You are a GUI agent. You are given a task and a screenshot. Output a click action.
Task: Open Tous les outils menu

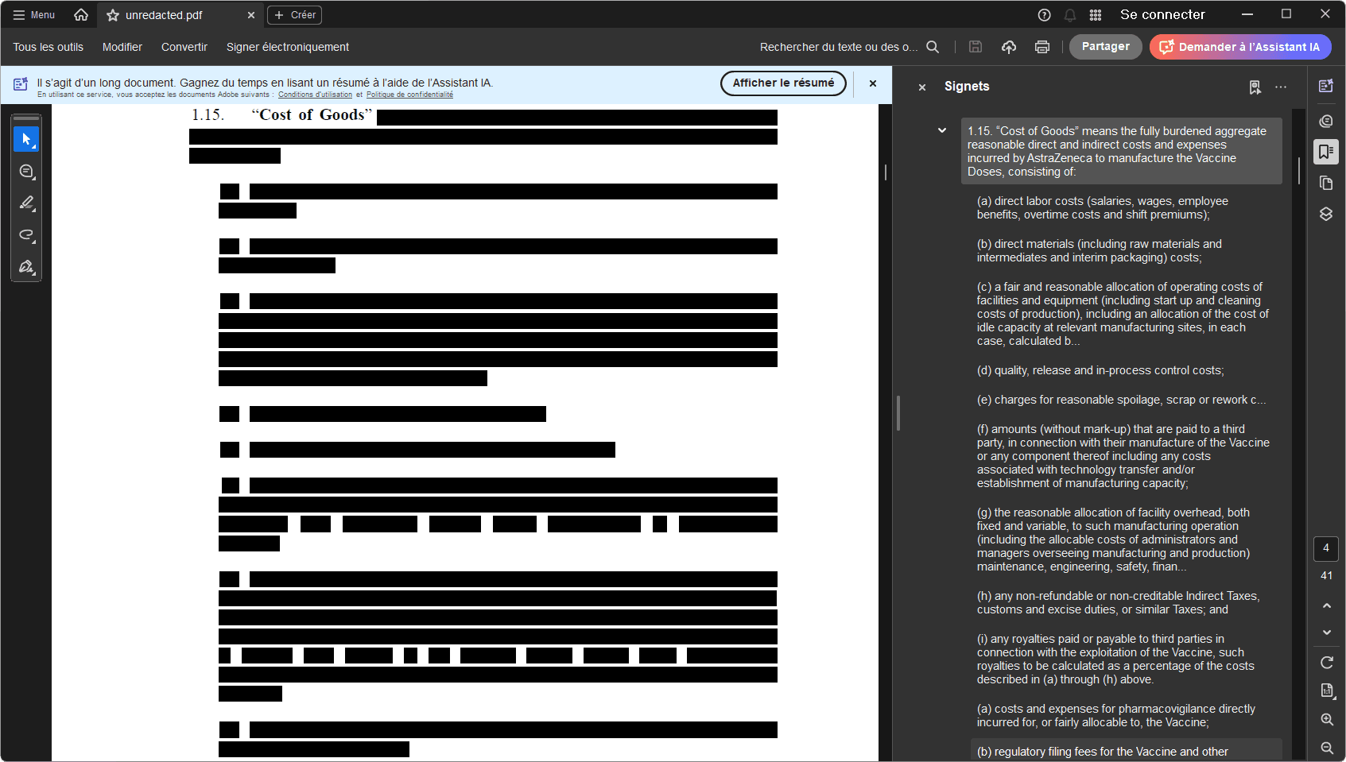coord(48,47)
